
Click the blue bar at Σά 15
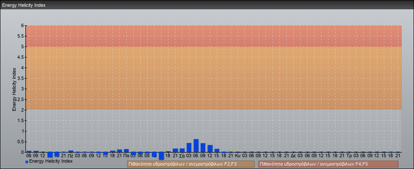pos(217,150)
